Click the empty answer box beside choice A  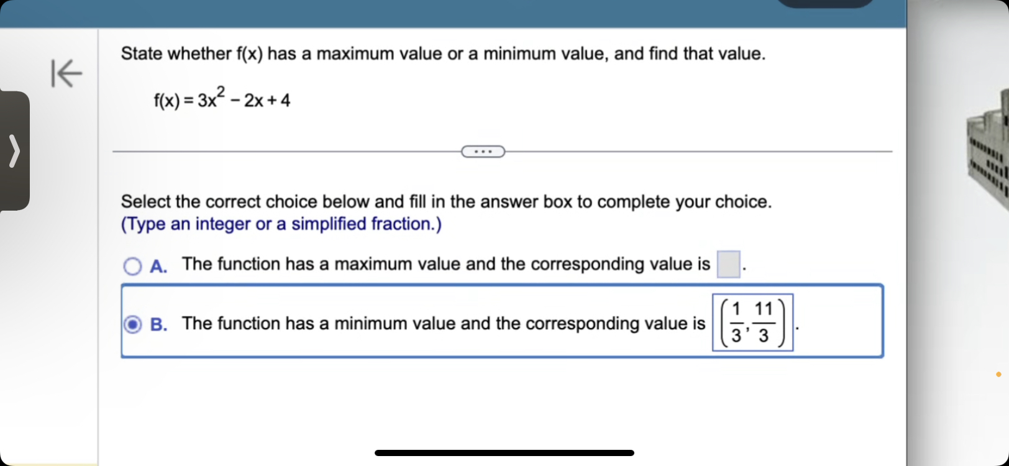(729, 263)
